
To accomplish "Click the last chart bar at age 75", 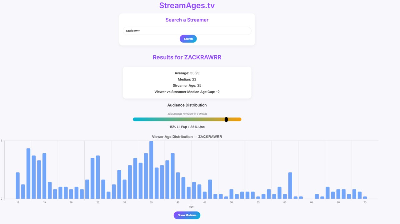I will click(365, 198).
